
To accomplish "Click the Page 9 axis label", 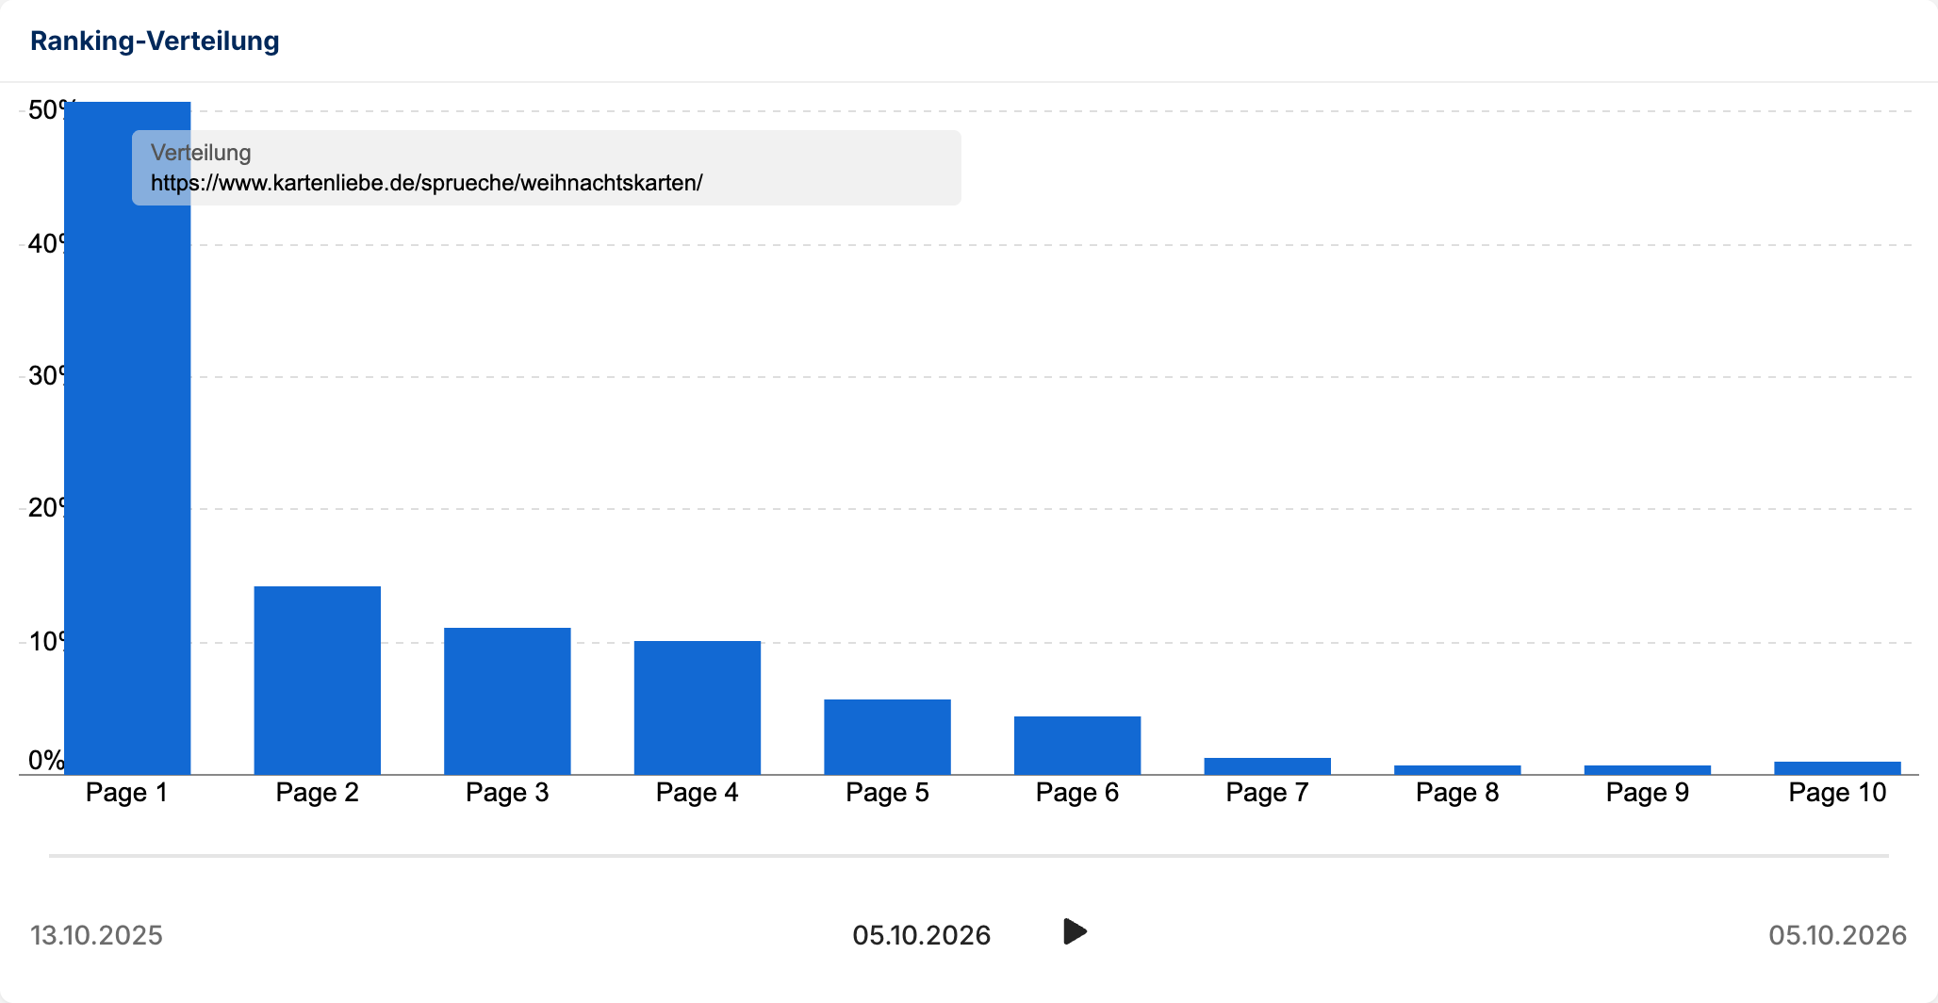I will tap(1648, 793).
